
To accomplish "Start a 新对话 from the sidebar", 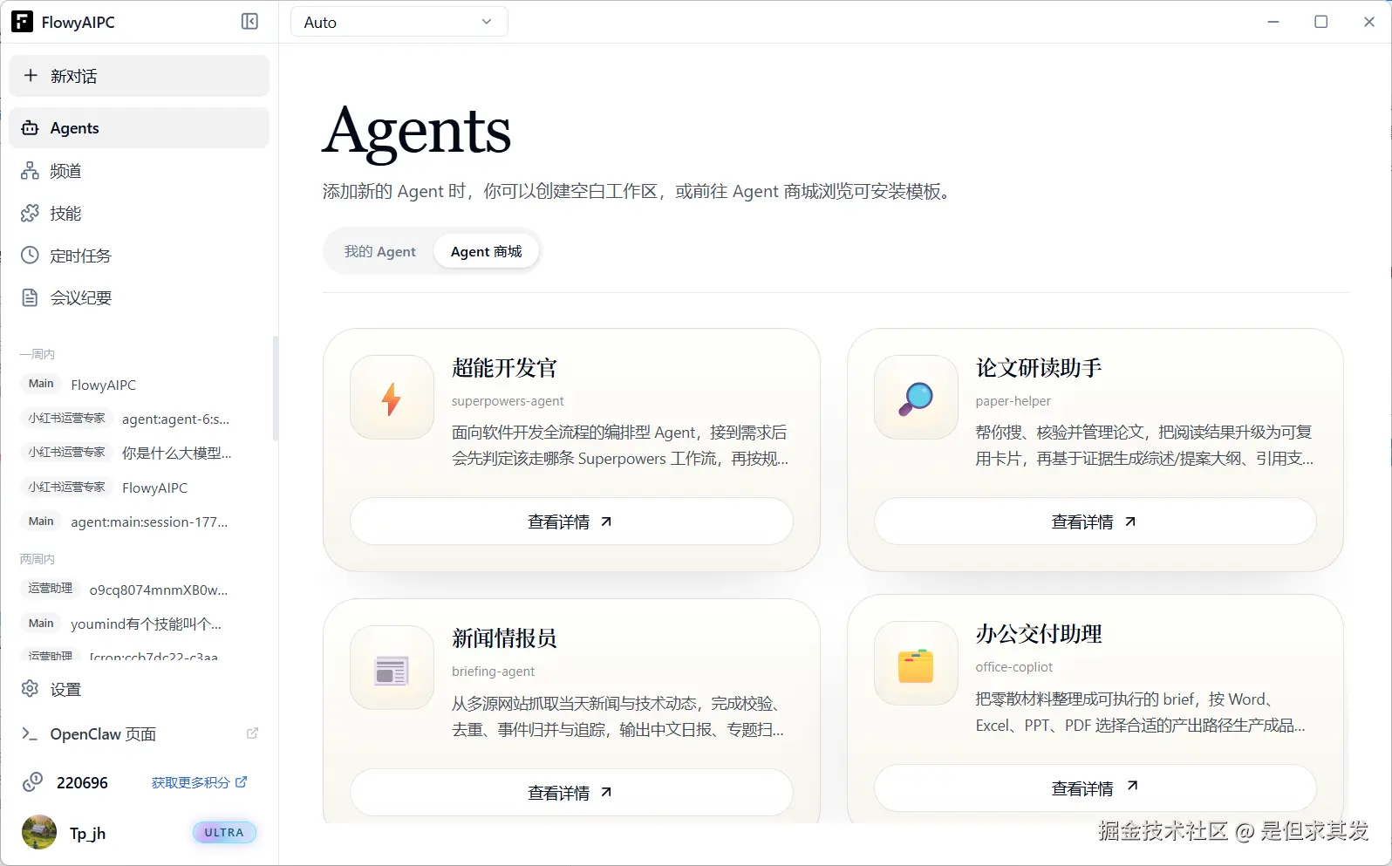I will tap(140, 76).
